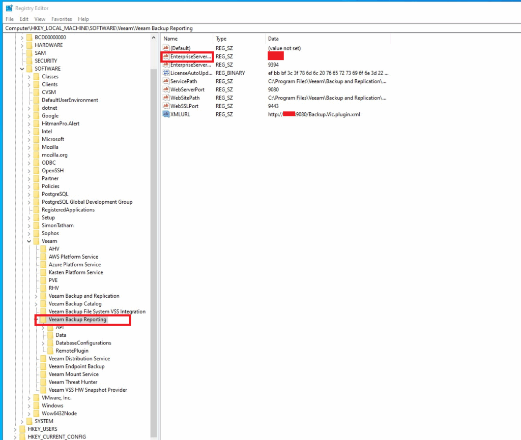Click the SAM folder icon
Image resolution: width=521 pixels, height=440 pixels.
click(29, 53)
